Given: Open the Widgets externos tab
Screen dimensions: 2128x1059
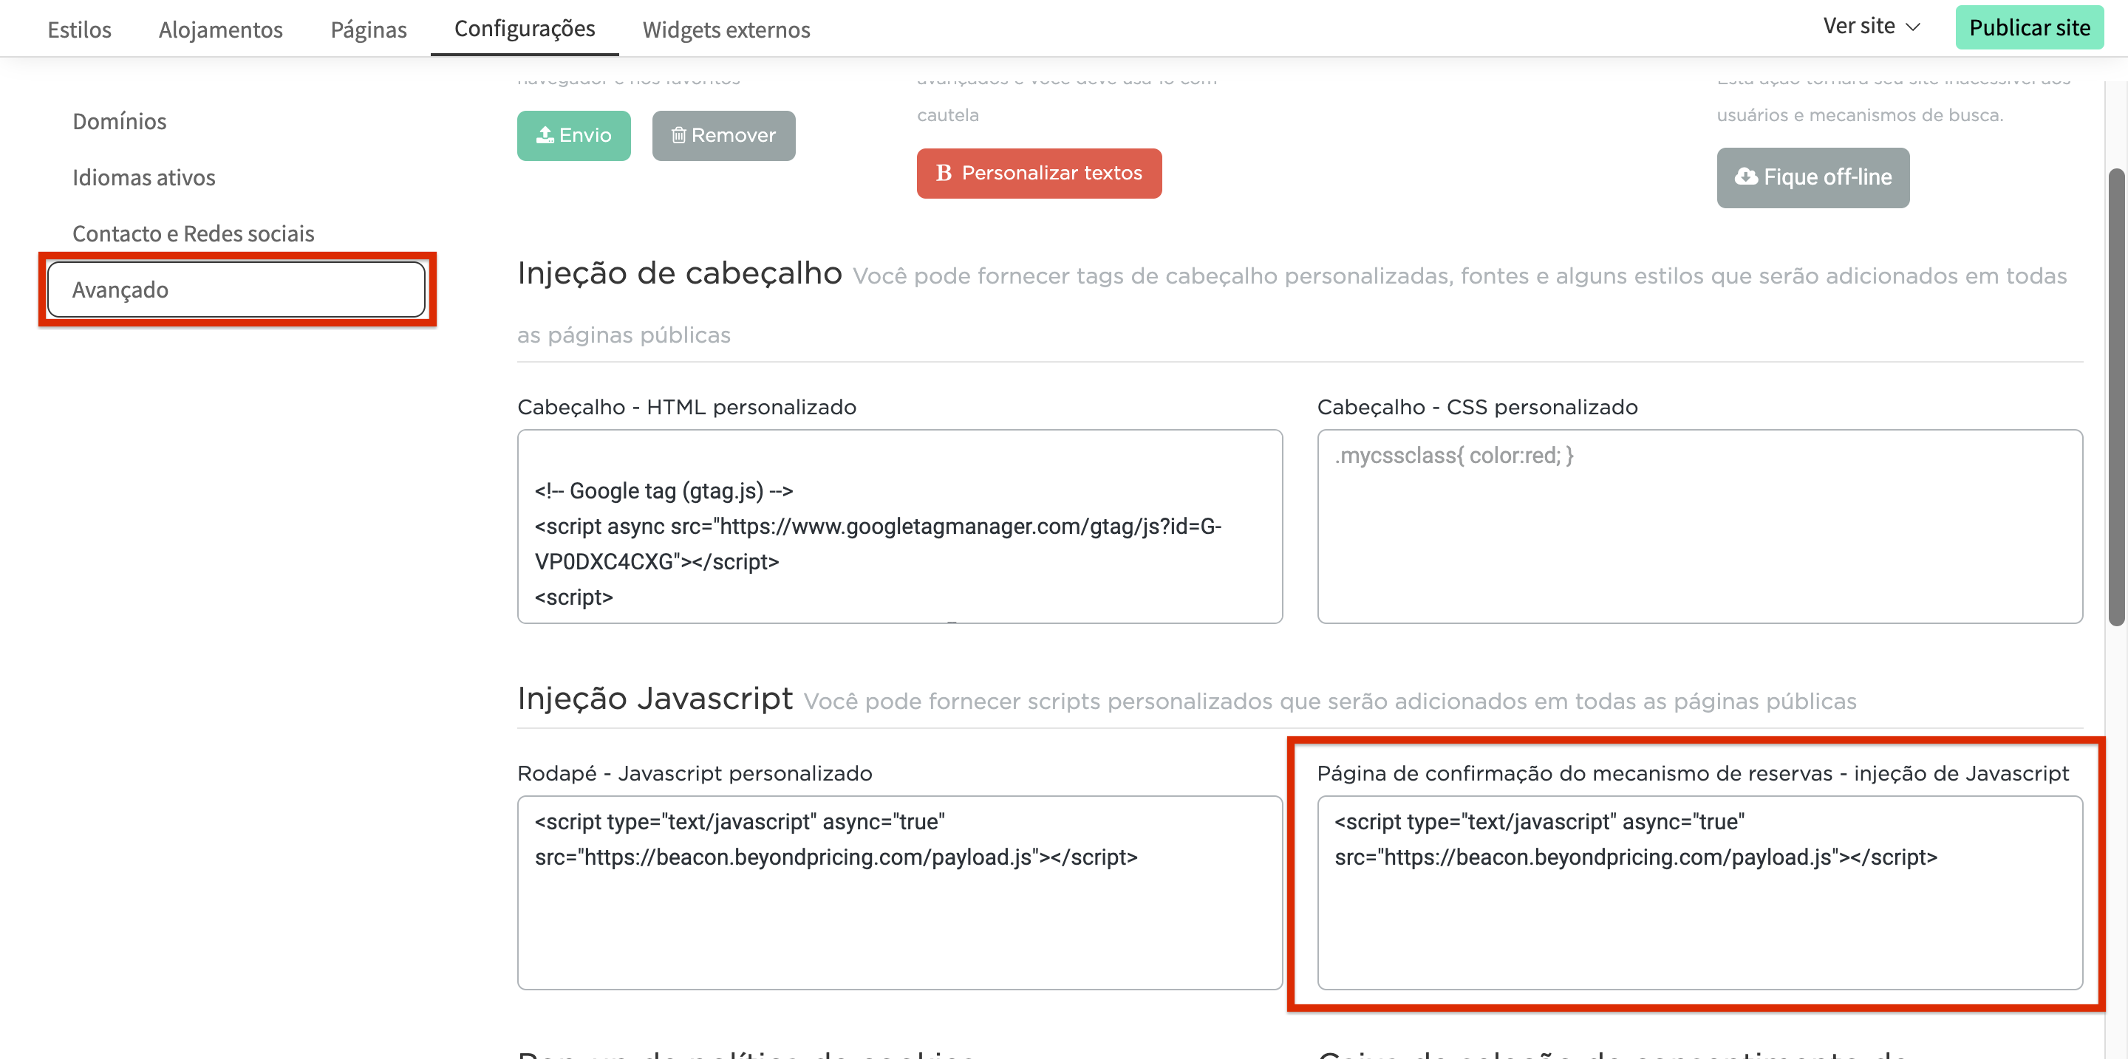Looking at the screenshot, I should point(726,30).
